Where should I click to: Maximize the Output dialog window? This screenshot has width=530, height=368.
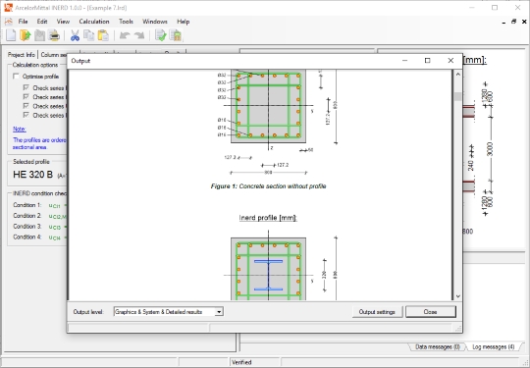(x=427, y=61)
